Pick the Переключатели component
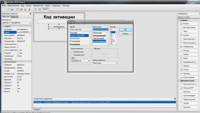This screenshot has width=200, height=113. coord(188,100)
